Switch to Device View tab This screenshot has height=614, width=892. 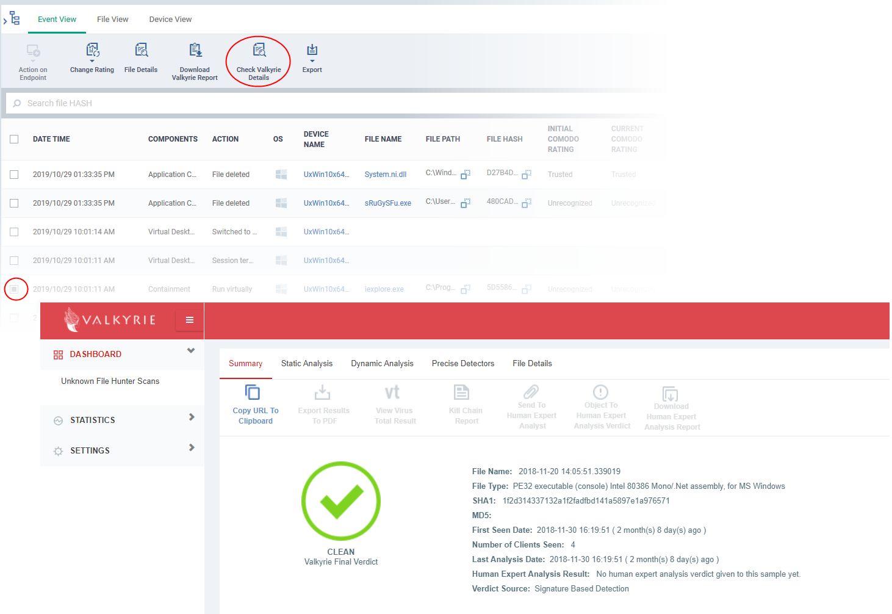(x=170, y=20)
